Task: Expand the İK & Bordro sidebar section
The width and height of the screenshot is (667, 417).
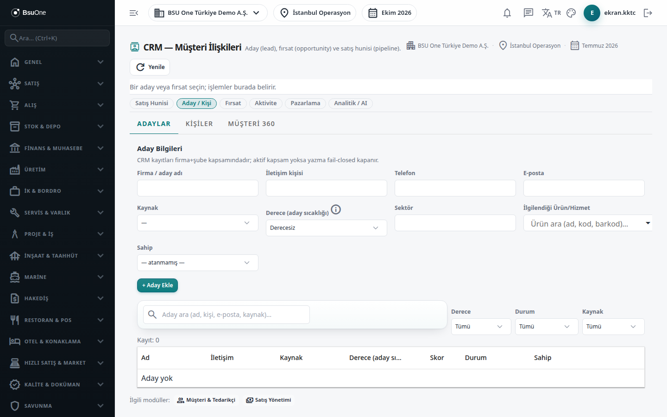Action: tap(57, 191)
